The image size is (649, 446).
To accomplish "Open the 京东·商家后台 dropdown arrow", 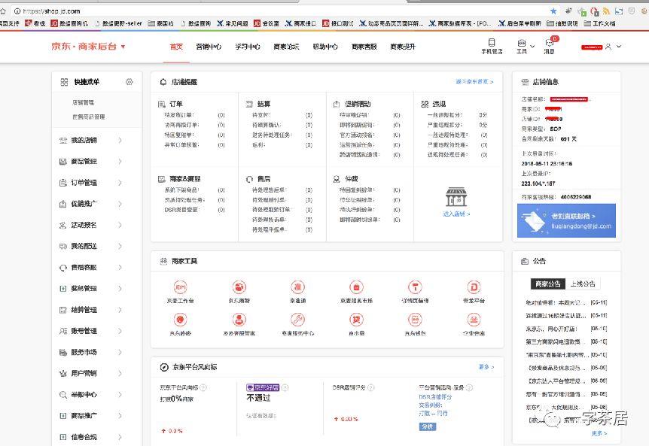I will click(123, 47).
